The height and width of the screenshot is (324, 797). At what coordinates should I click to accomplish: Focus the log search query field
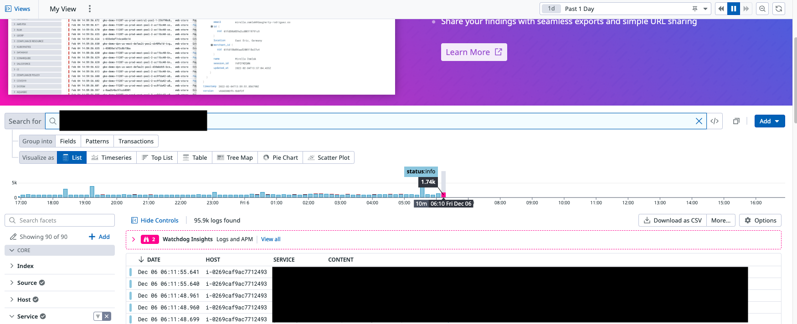coord(375,121)
